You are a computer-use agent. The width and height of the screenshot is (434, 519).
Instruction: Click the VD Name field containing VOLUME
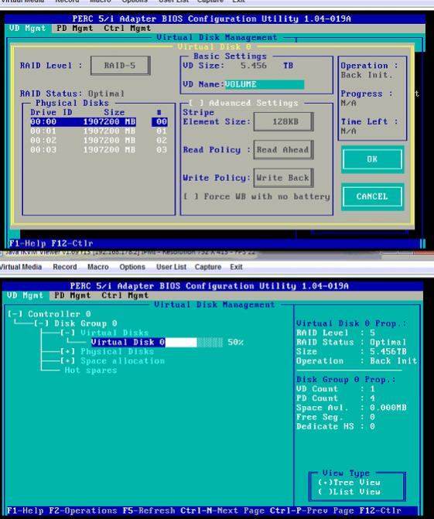pyautogui.click(x=264, y=84)
